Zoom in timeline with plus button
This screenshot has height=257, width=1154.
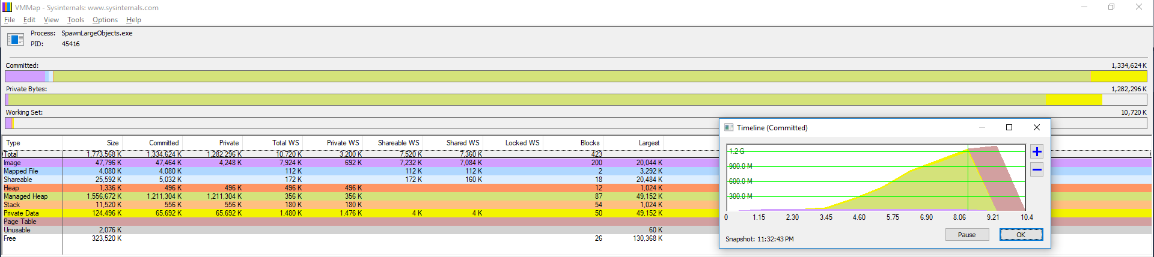click(x=1037, y=151)
